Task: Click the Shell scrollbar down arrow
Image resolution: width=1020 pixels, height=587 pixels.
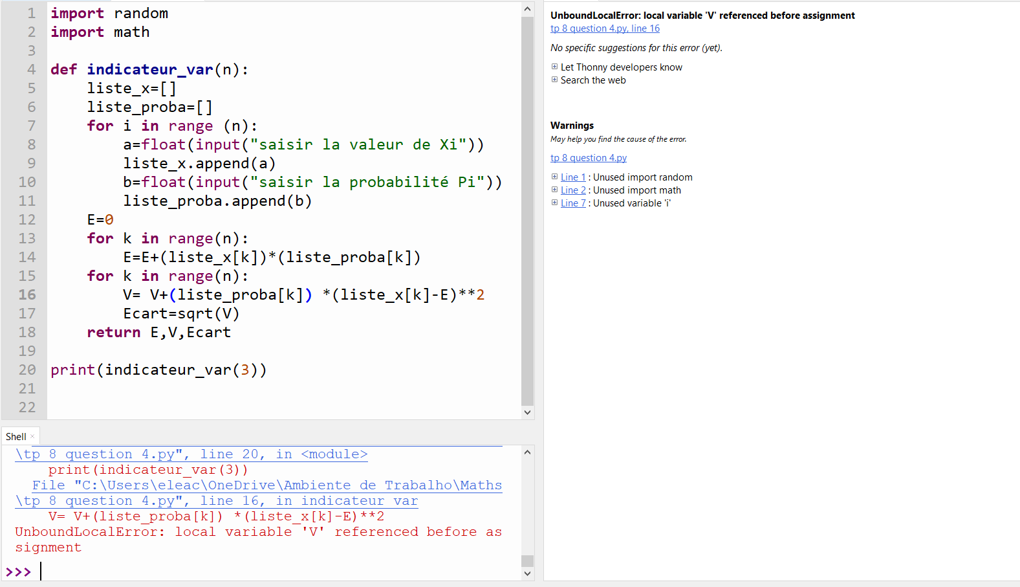Action: pyautogui.click(x=527, y=573)
